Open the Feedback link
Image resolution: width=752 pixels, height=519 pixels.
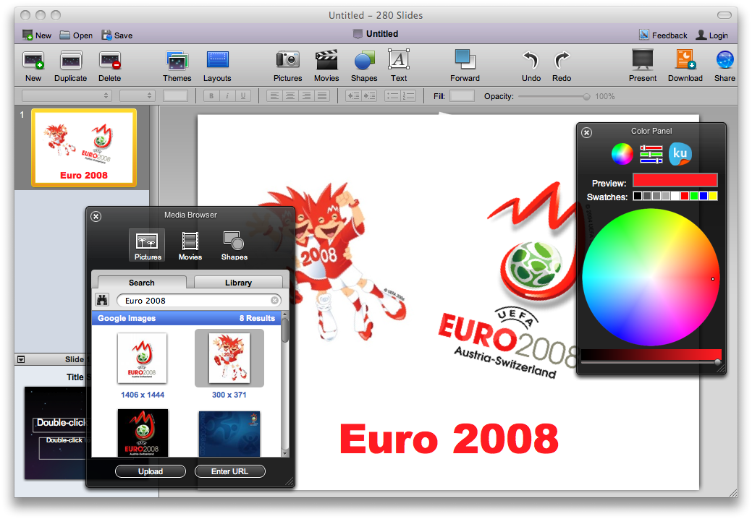tap(663, 35)
